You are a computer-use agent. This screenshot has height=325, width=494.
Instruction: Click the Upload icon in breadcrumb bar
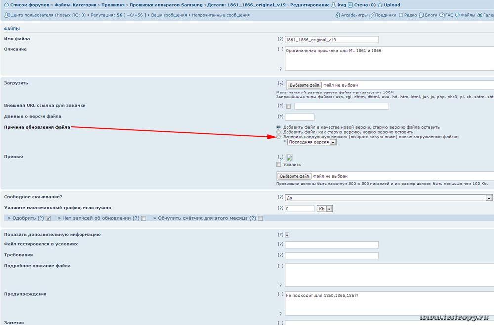(x=380, y=5)
